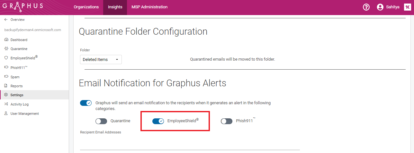Click the Reports document icon in sidebar
Image resolution: width=414 pixels, height=153 pixels.
click(6, 86)
